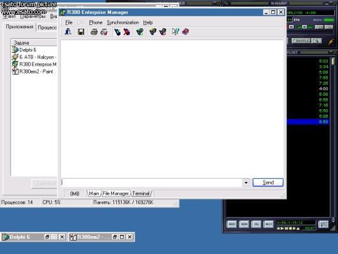Viewport: 338px width, 254px height.
Task: Open the Файл menu in Task Manager
Action: 9,17
